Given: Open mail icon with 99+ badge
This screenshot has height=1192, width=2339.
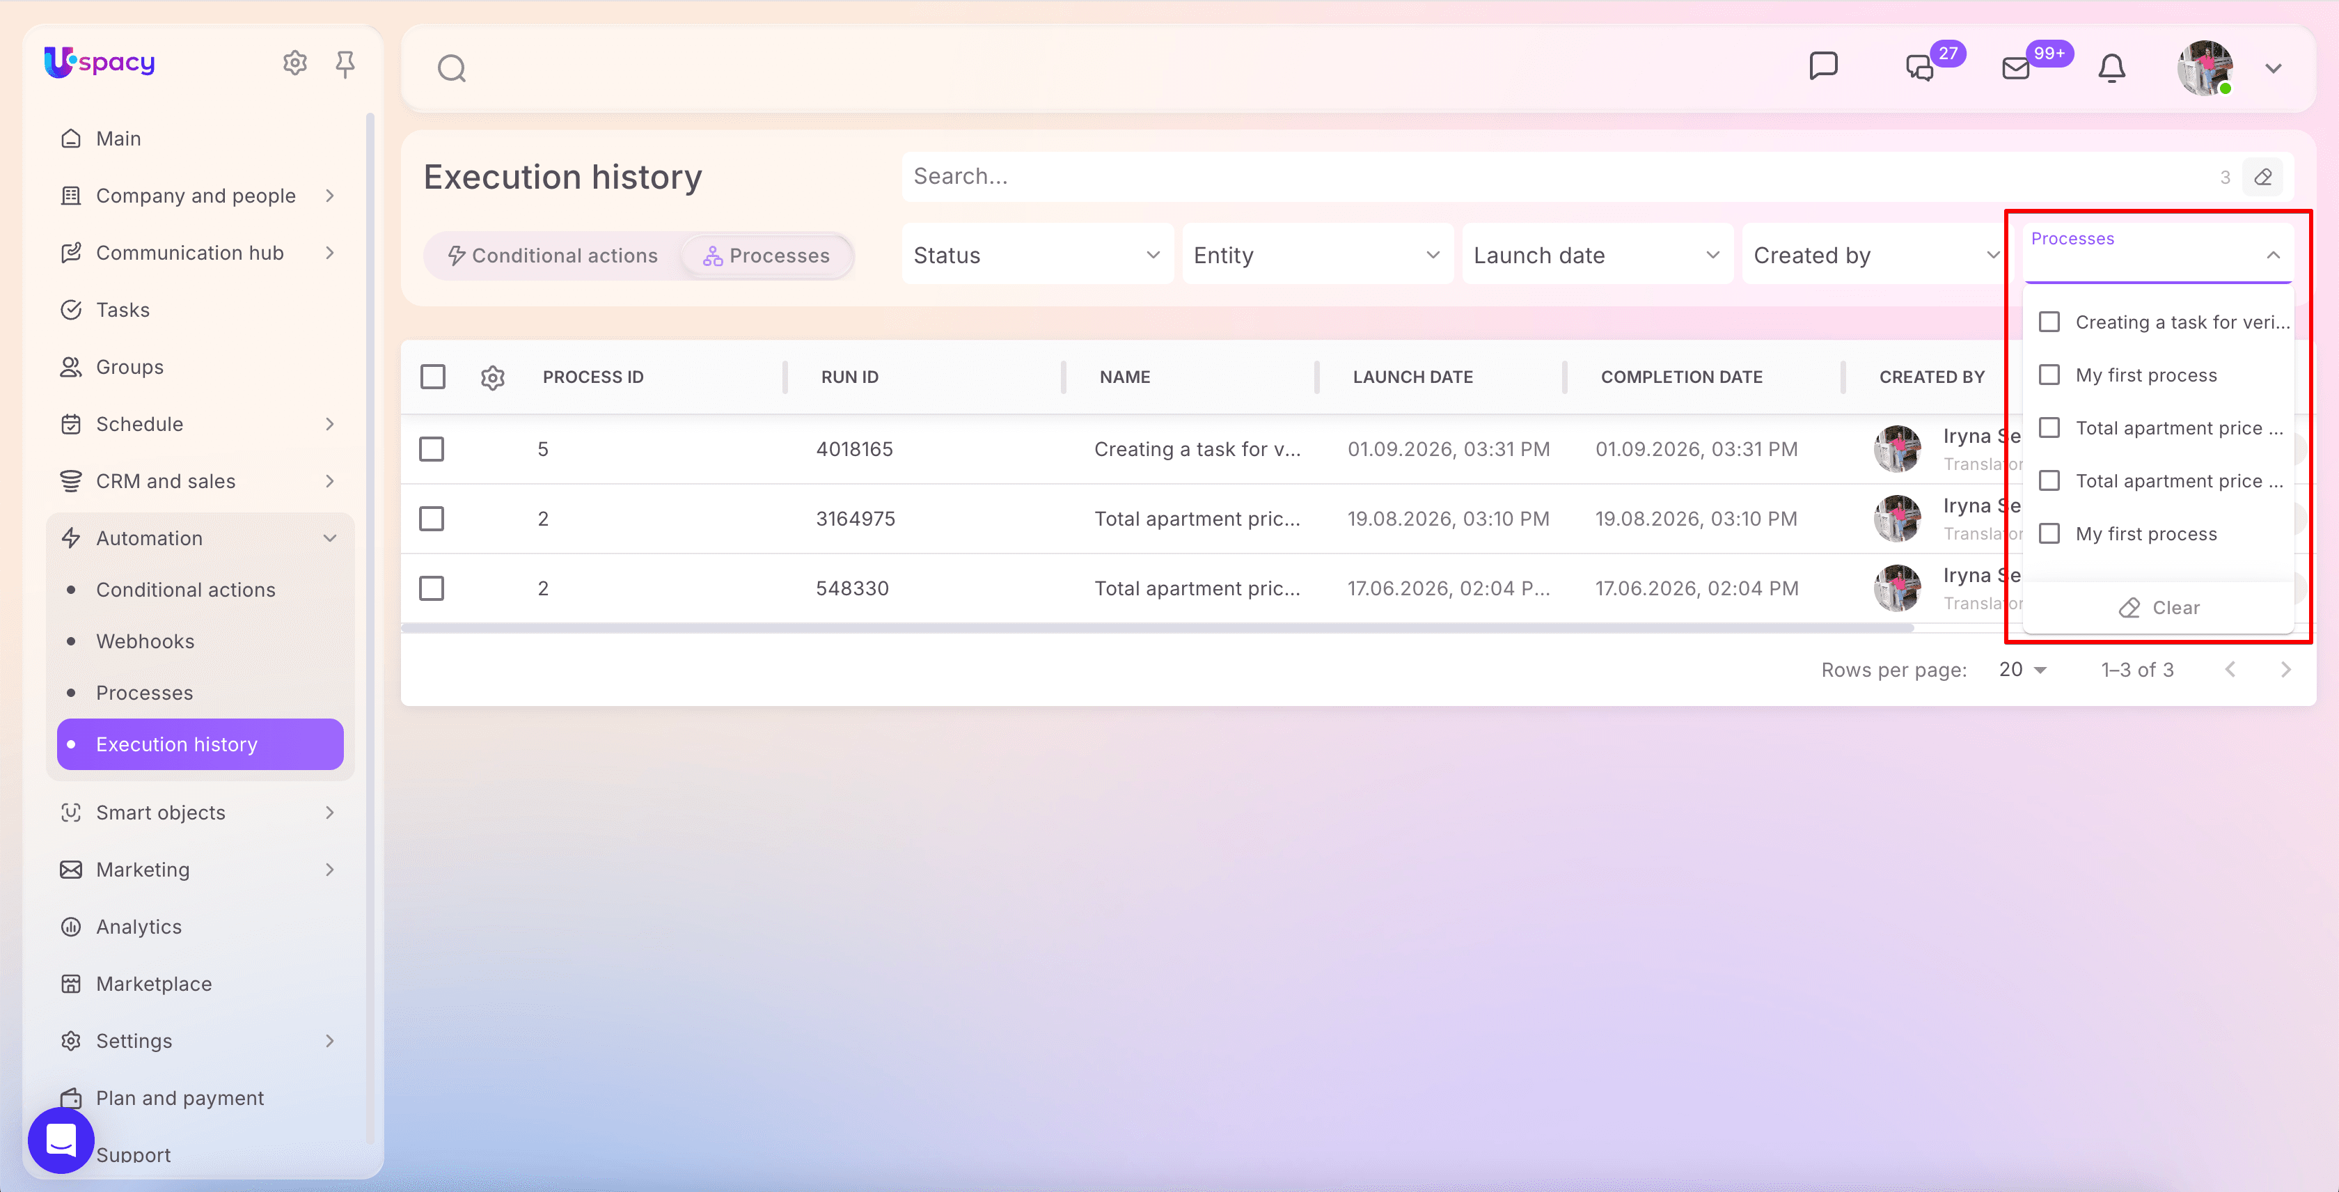Looking at the screenshot, I should point(2016,68).
